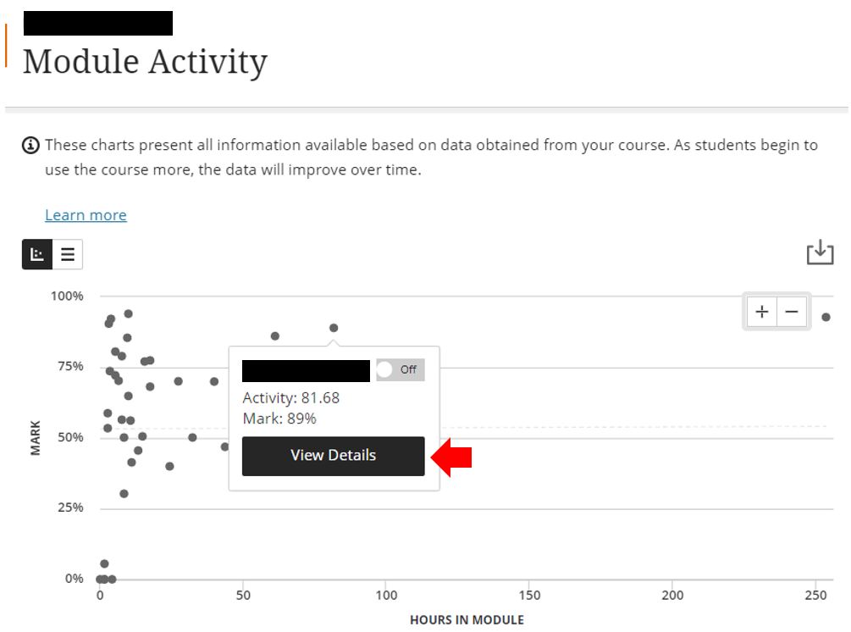The width and height of the screenshot is (851, 632).
Task: Switch to list table view
Action: tap(67, 254)
